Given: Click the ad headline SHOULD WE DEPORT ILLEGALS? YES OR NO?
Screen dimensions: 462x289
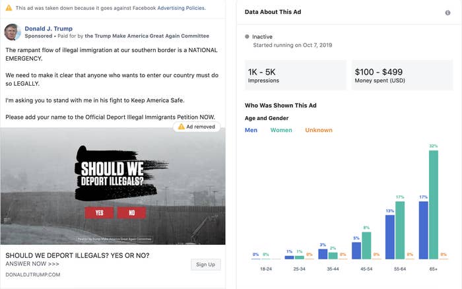Looking at the screenshot, I should tap(77, 255).
